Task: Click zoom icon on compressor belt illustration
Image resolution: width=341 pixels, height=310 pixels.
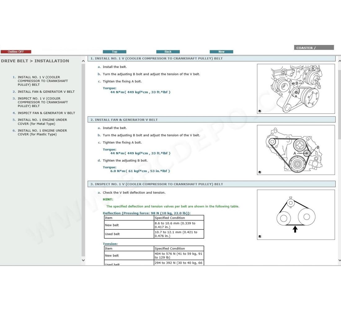Action: click(x=260, y=111)
